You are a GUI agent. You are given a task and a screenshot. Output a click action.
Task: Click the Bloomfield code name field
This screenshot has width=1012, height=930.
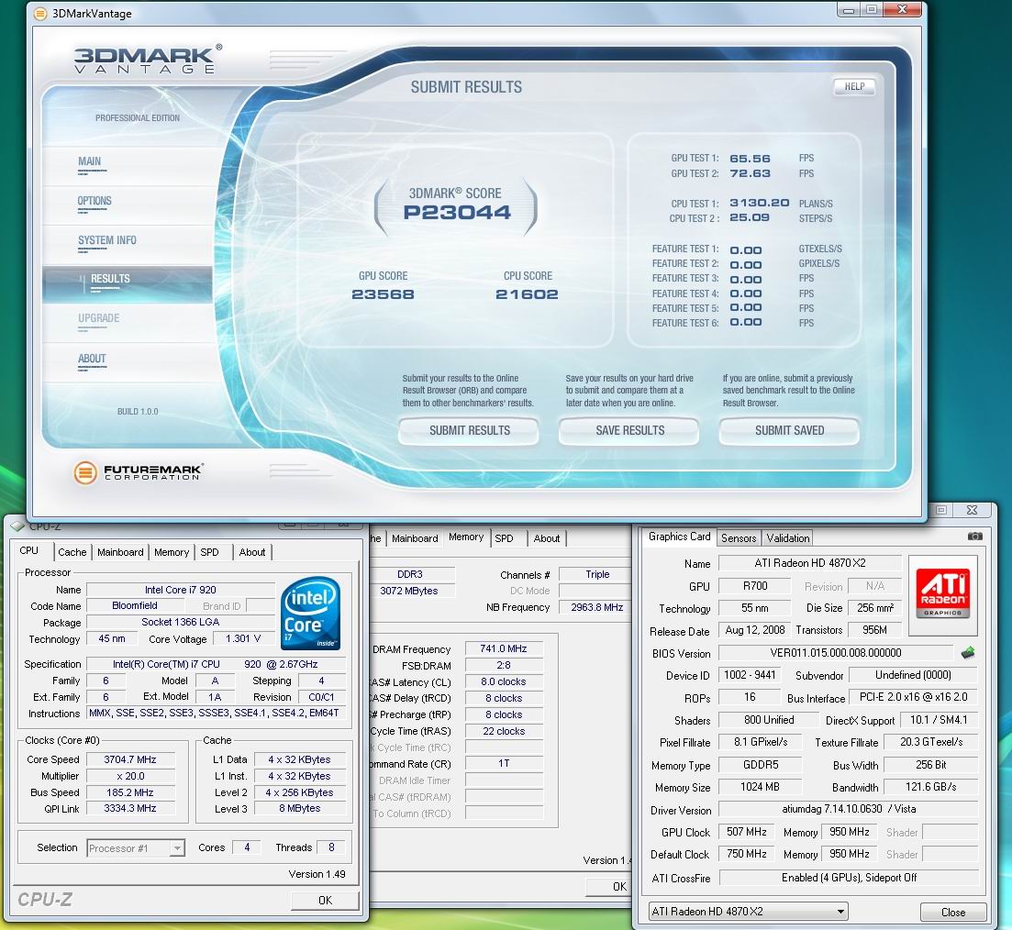[x=135, y=605]
